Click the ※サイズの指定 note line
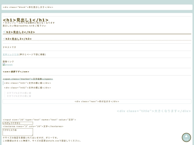The height and width of the screenshot is (145, 194). [x=31, y=137]
